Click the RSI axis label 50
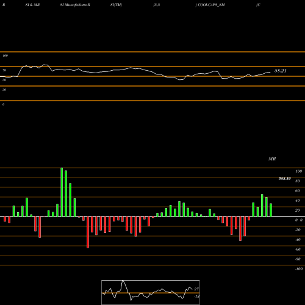 pyautogui.click(x=4, y=80)
